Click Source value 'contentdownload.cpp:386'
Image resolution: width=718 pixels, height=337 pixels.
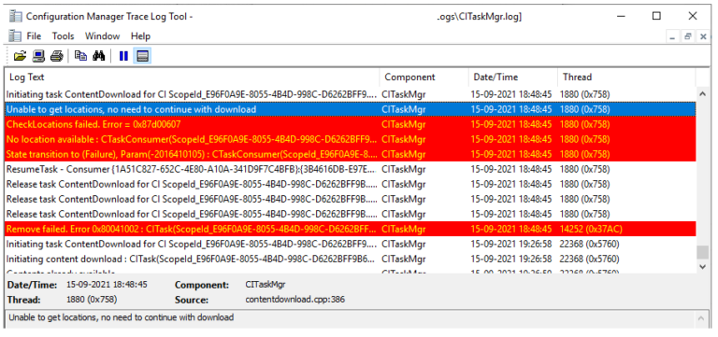[294, 300]
